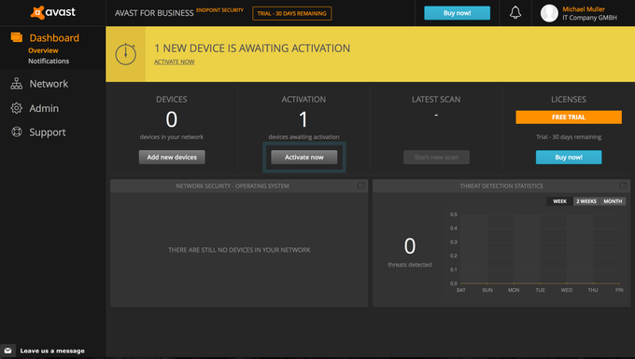Image resolution: width=635 pixels, height=359 pixels.
Task: Open the Support lifebuoy icon
Action: (x=17, y=131)
